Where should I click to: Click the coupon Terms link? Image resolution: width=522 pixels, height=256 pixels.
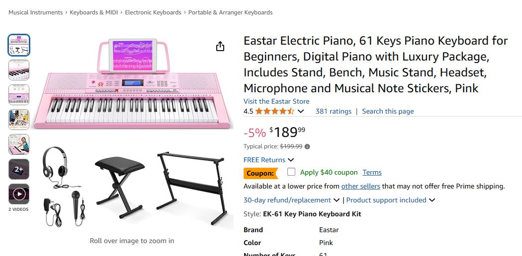(x=372, y=172)
